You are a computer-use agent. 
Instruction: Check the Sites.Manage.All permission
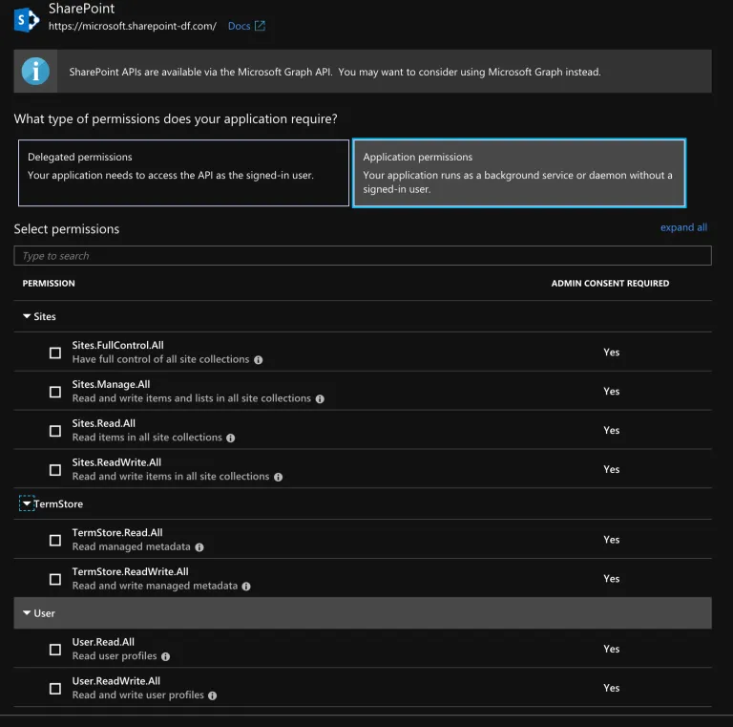[55, 392]
